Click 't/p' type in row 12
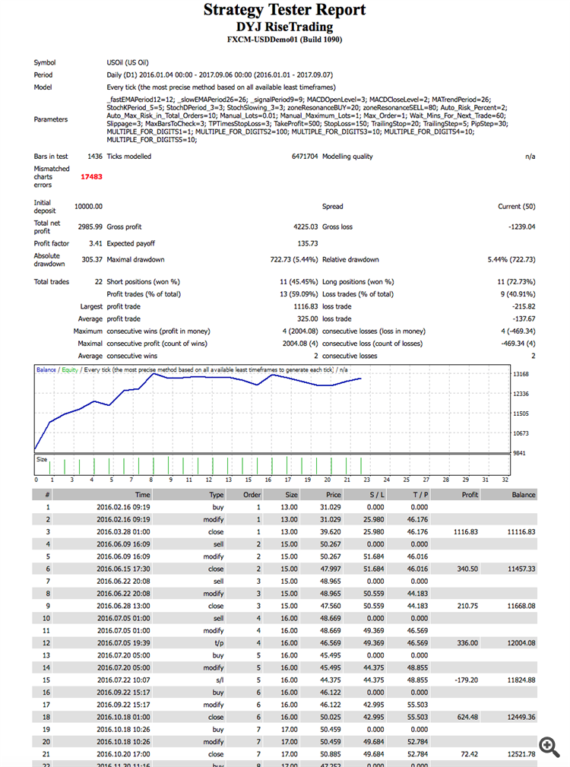570x767 pixels. tap(219, 643)
